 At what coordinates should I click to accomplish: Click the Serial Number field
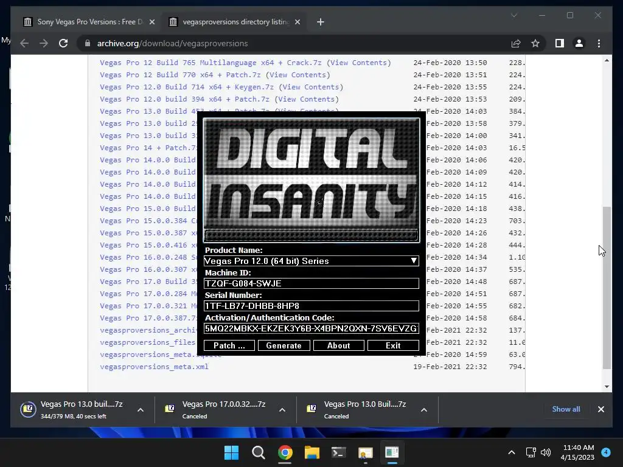coord(311,306)
